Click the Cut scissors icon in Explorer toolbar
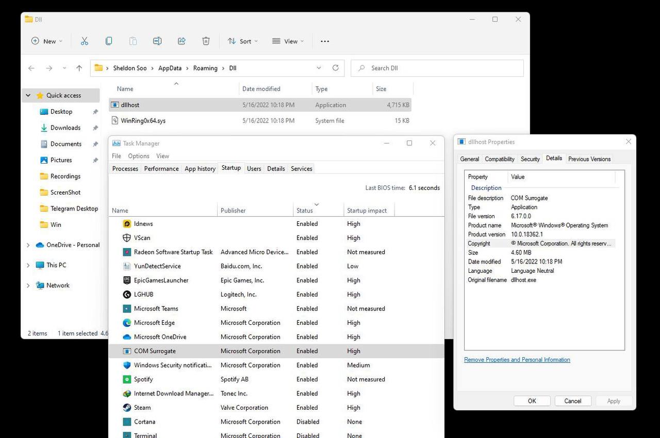 [x=85, y=41]
